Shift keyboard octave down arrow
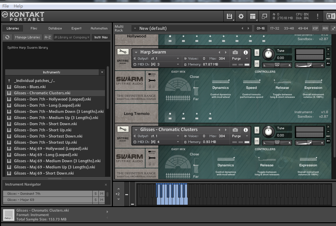The width and height of the screenshot is (336, 226). coord(118,199)
